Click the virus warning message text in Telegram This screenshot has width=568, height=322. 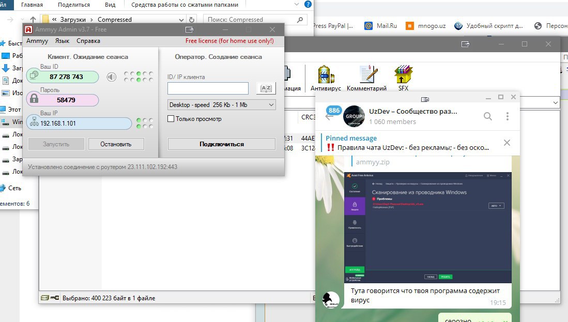(425, 295)
